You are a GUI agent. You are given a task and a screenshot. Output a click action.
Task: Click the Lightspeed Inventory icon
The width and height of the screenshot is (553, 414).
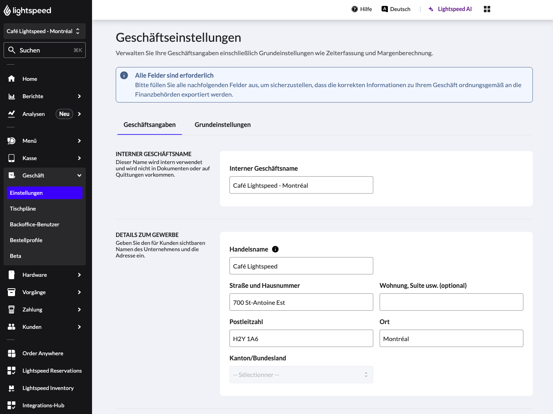click(11, 388)
